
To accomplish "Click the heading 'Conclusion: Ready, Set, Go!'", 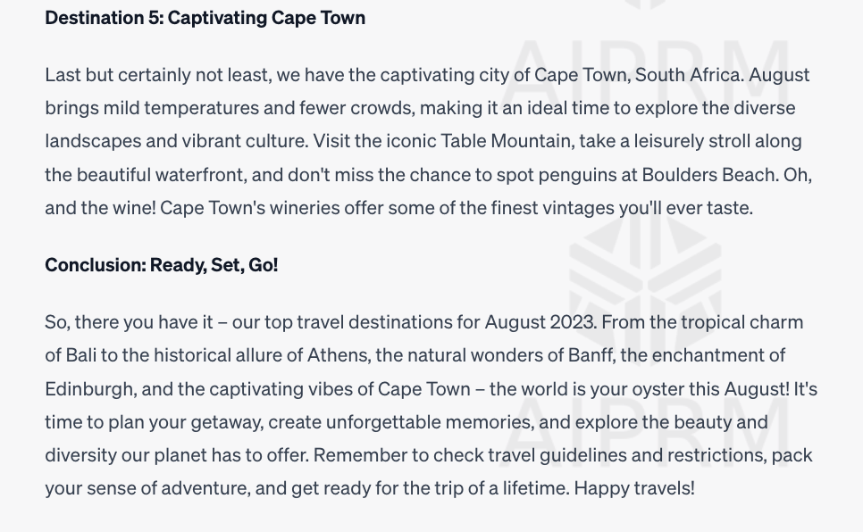I will click(x=162, y=264).
